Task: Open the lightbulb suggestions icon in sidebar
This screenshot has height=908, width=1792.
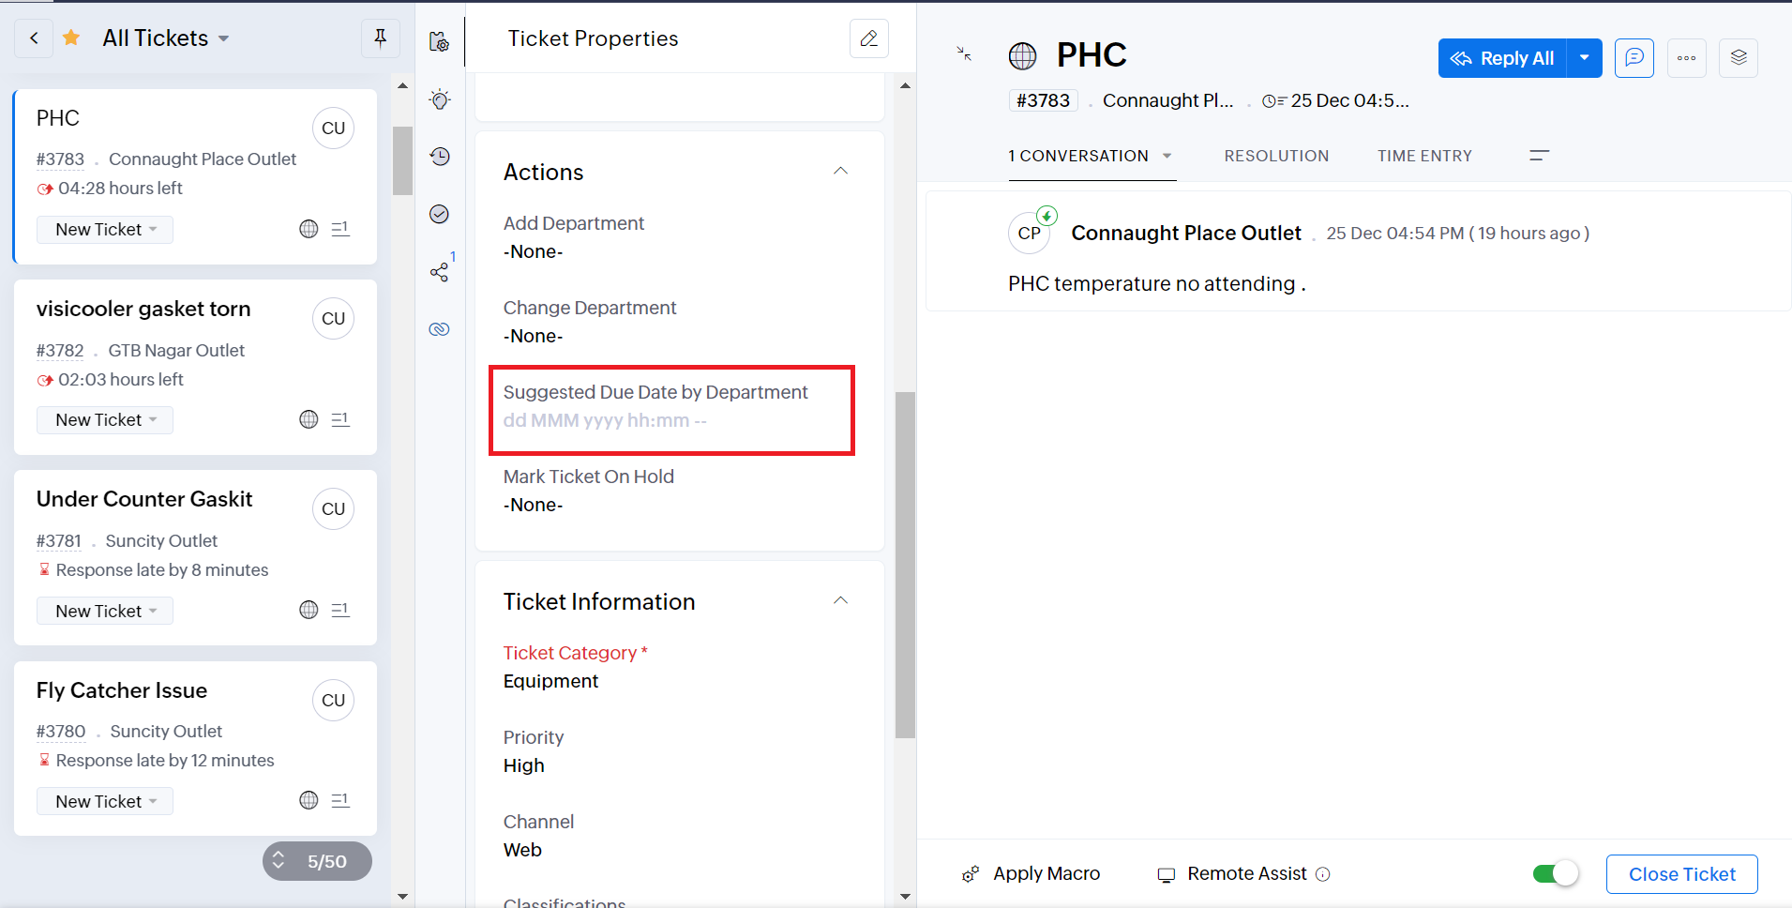Action: tap(440, 99)
